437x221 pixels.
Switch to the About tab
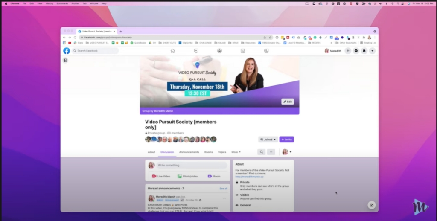(151, 152)
